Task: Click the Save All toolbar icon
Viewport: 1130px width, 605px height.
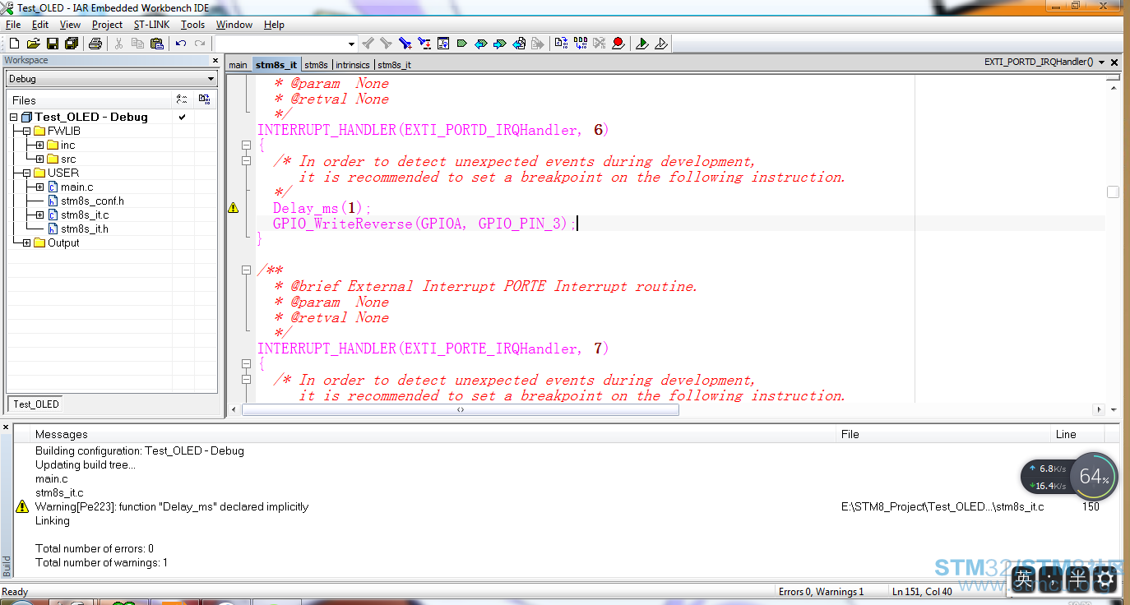Action: pos(72,44)
